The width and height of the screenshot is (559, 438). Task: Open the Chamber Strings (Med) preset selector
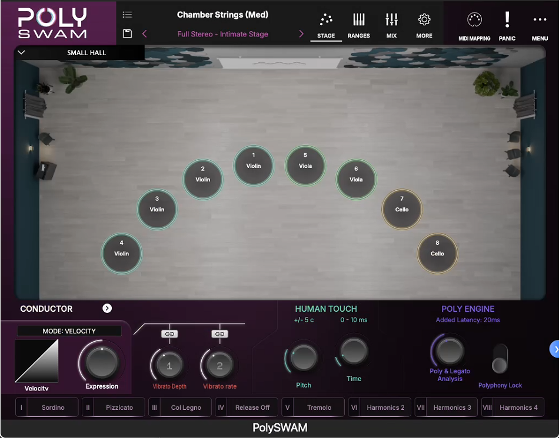(x=222, y=15)
